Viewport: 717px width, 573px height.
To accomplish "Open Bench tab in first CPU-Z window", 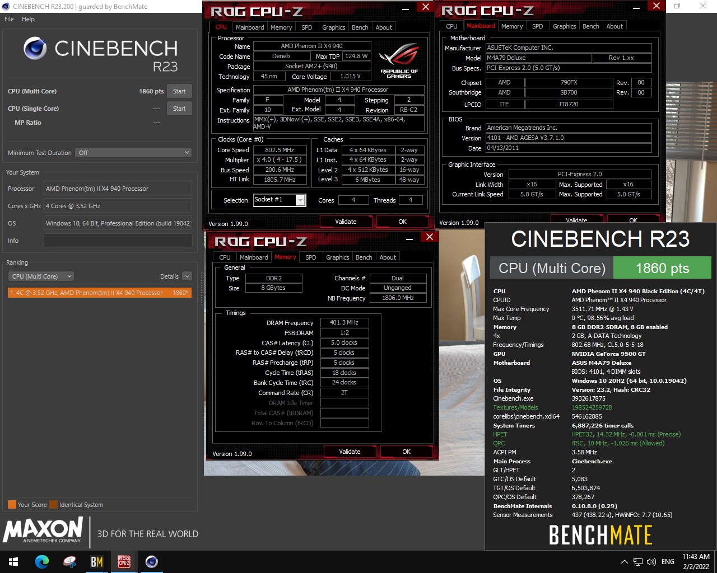I will (x=360, y=27).
